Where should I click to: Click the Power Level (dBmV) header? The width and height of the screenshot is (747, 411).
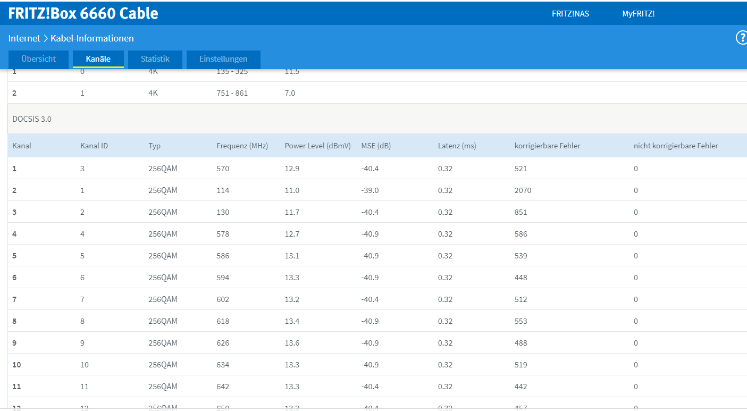coord(318,146)
